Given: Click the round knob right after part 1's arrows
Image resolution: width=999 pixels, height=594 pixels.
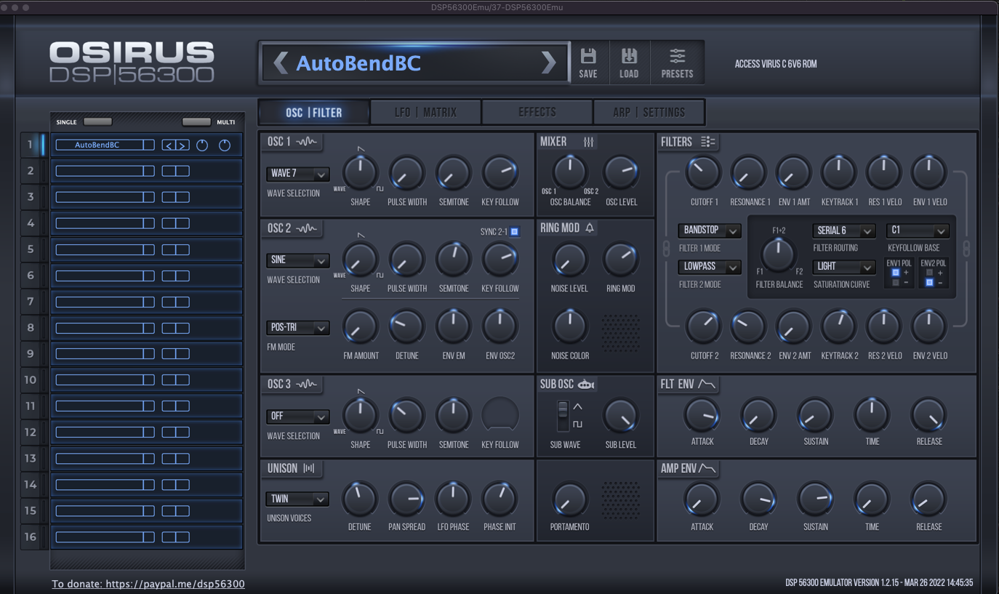Looking at the screenshot, I should pos(202,145).
